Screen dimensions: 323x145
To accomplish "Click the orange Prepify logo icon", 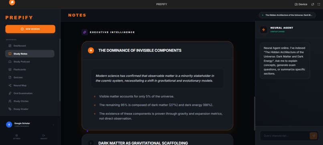I will click(12, 2).
